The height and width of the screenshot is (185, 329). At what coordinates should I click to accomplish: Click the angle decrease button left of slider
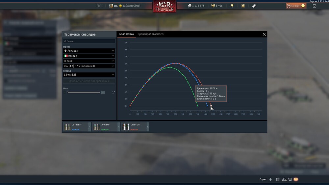65,92
